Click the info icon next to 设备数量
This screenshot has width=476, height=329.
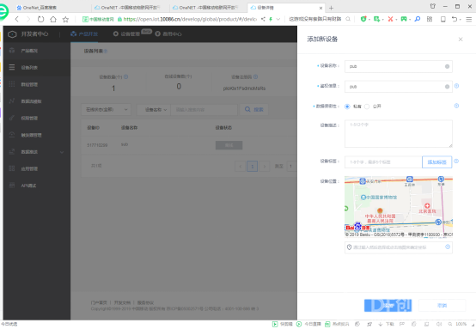125,76
